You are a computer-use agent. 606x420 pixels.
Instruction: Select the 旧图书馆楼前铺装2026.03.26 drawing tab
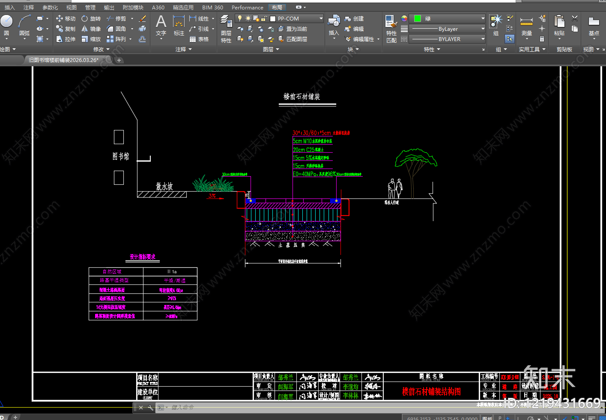click(63, 60)
